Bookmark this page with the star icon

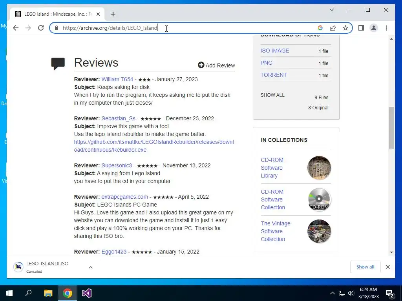(345, 28)
